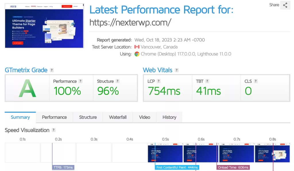Click the Canada flag icon
This screenshot has height=171, width=294.
(137, 47)
